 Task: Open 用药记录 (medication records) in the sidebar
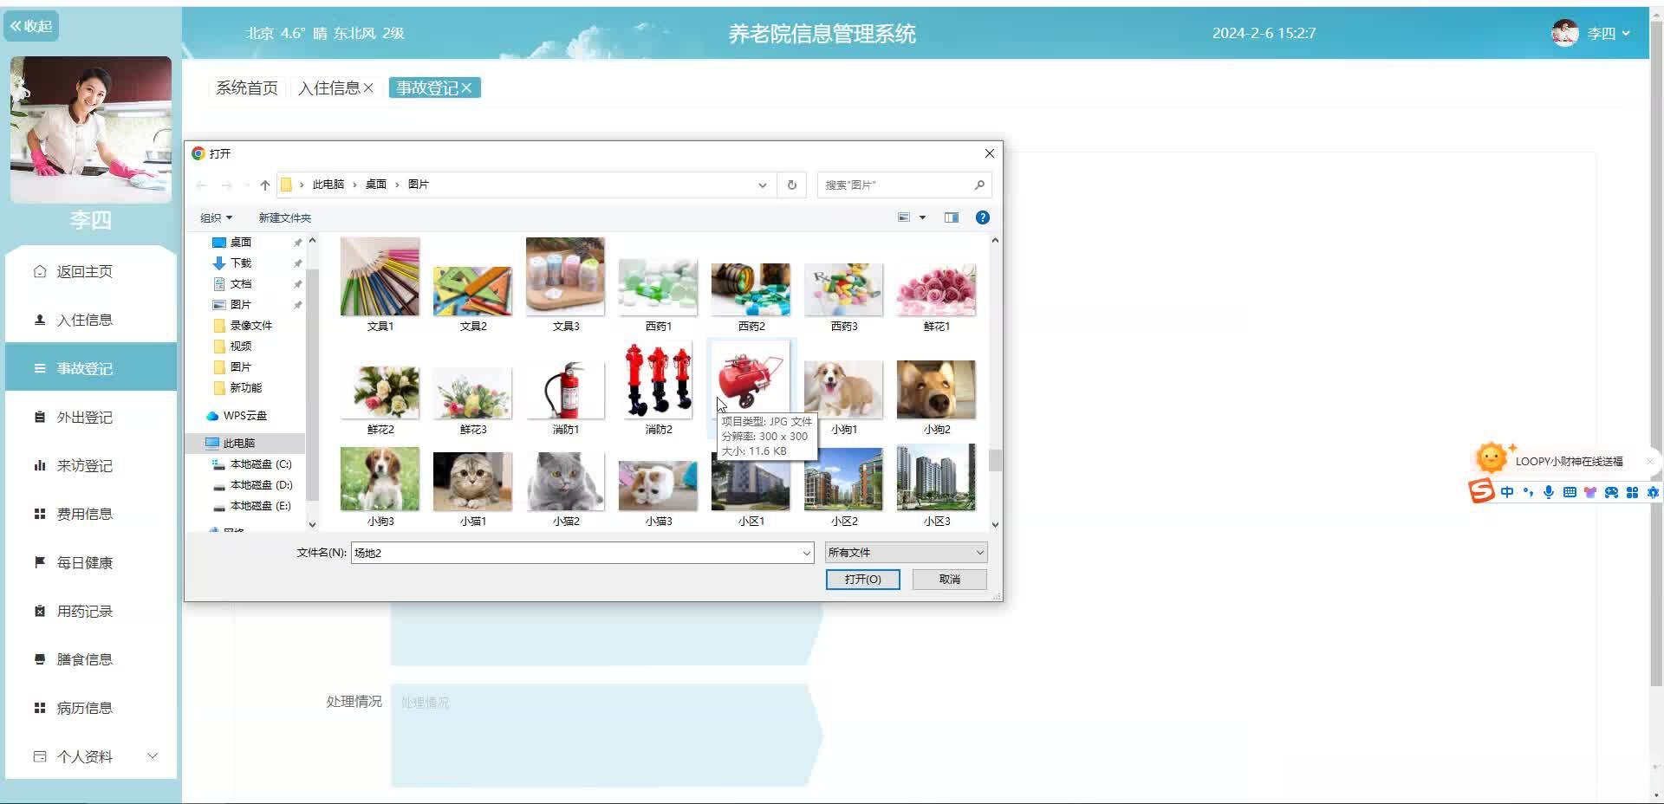point(82,611)
